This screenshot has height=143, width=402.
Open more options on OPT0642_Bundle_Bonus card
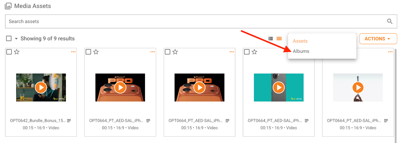tap(73, 52)
